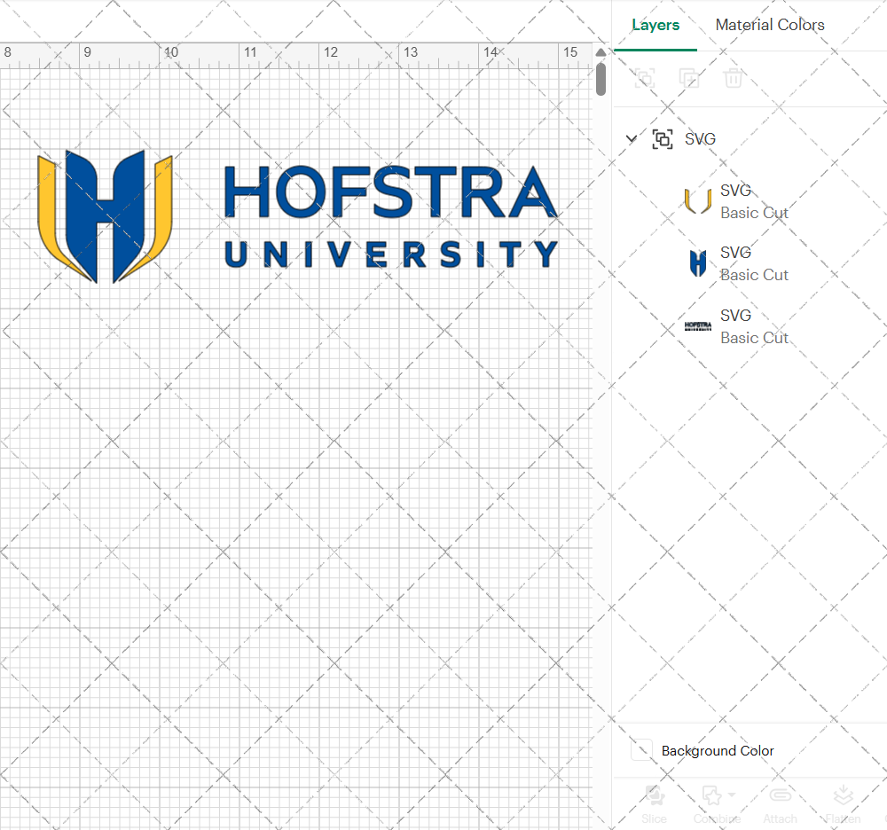
Task: Select the SVG group layer name
Action: click(700, 139)
